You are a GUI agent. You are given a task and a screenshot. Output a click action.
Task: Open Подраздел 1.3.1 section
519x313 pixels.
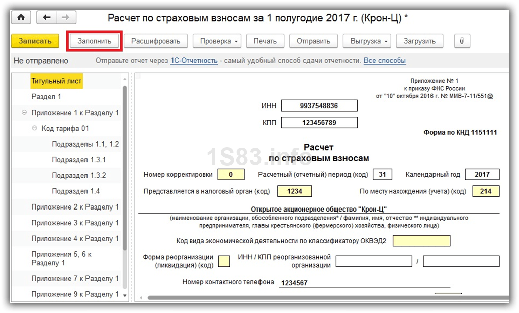[x=79, y=160]
